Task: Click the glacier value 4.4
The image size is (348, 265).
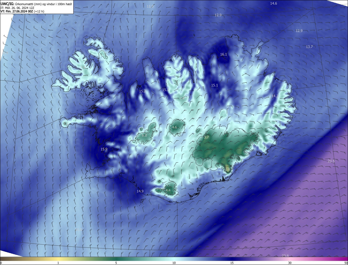Action: coord(168,190)
